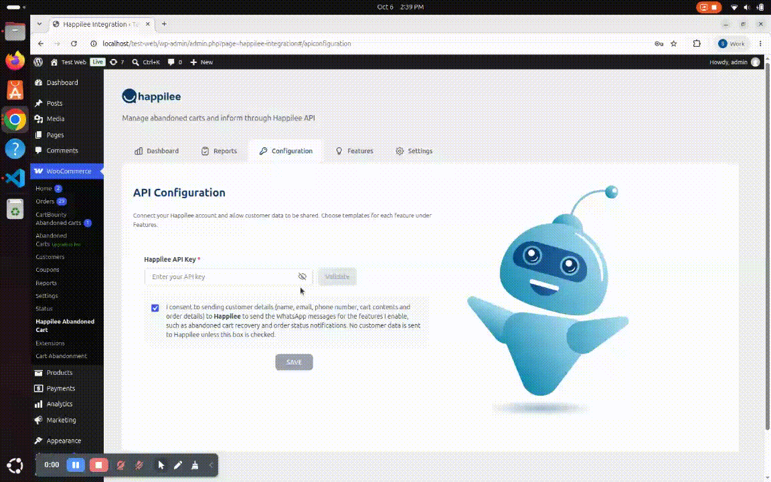Select the Configuration tab

tap(286, 151)
